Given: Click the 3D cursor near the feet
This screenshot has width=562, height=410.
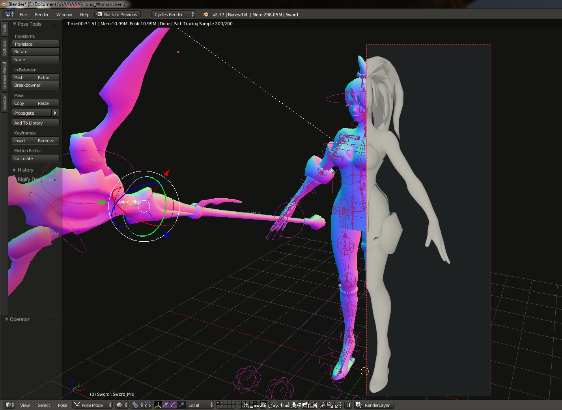Looking at the screenshot, I should click(364, 371).
